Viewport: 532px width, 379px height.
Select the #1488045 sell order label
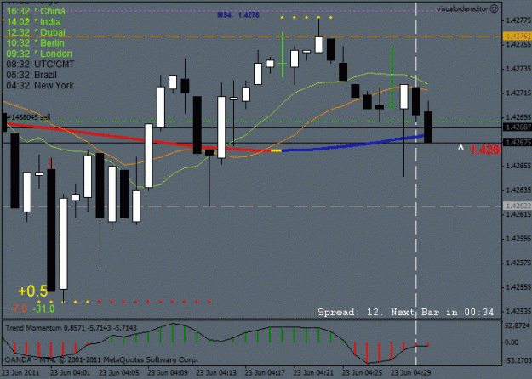(28, 117)
